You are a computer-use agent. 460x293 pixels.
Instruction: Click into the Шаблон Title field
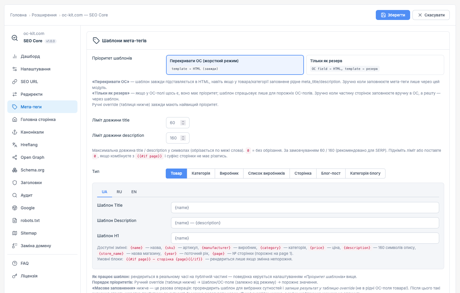(305, 208)
